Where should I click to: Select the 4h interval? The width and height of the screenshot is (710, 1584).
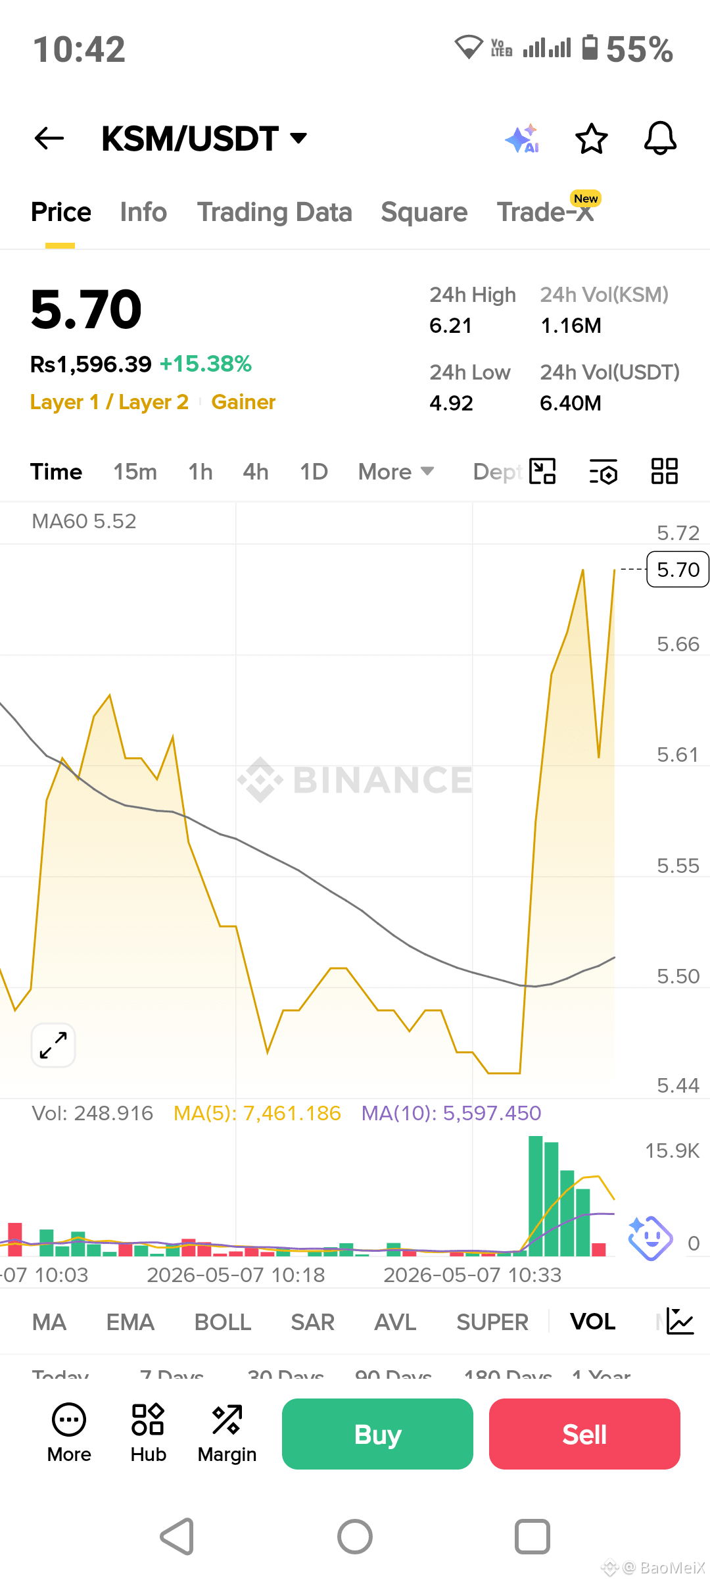pyautogui.click(x=256, y=472)
